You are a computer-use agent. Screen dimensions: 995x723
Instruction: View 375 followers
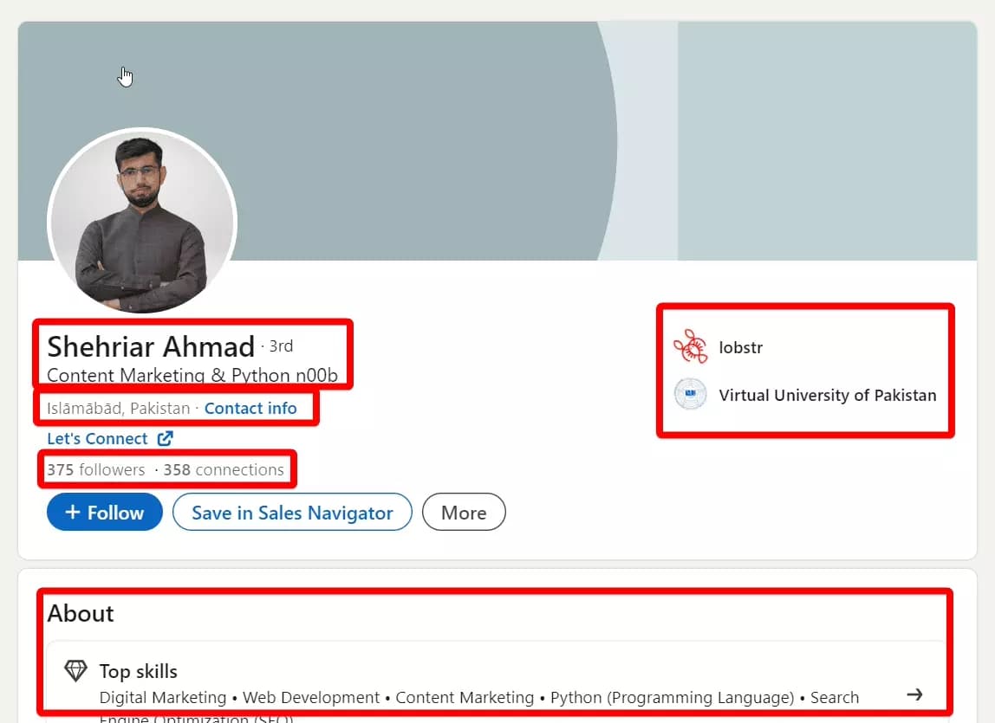(x=95, y=469)
